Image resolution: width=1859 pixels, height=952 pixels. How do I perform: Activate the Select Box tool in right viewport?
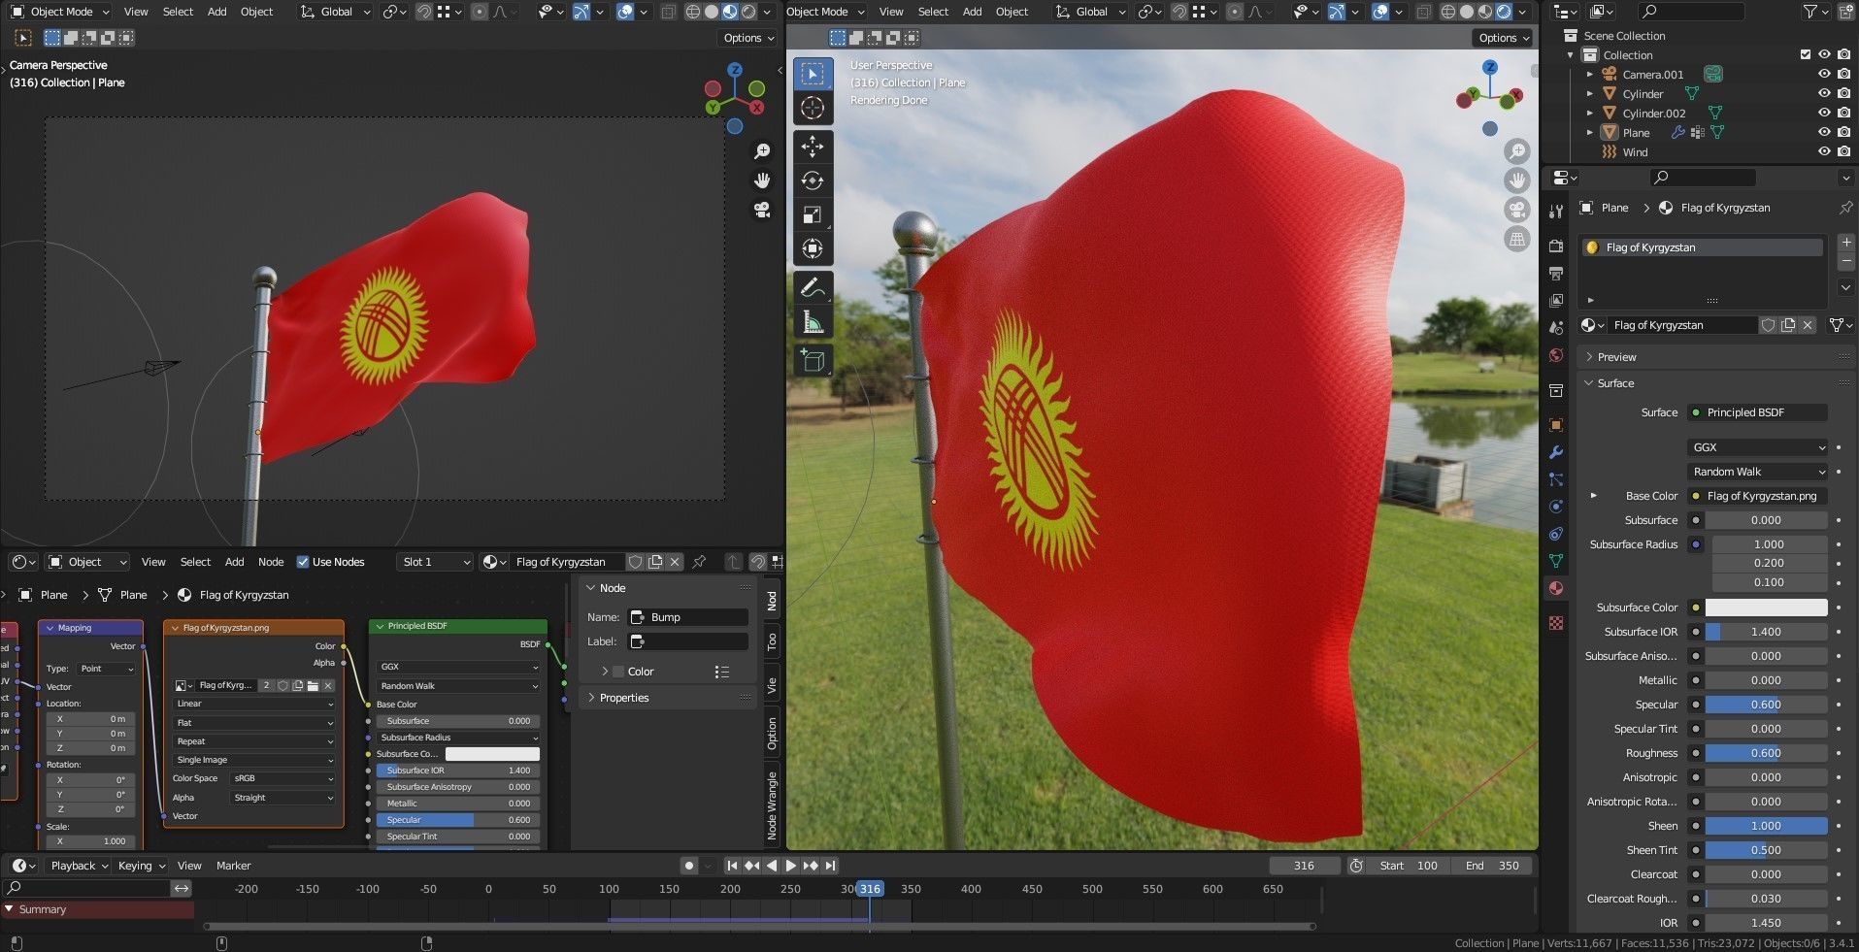coord(813,74)
